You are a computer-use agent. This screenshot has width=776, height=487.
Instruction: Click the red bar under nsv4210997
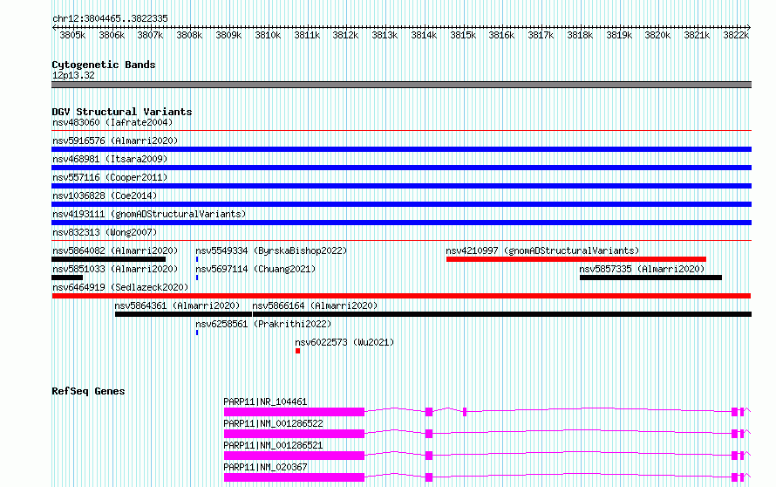(x=576, y=259)
